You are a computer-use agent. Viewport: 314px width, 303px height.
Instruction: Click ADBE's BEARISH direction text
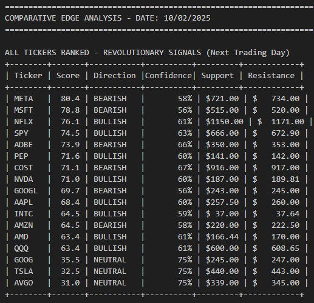(110, 145)
